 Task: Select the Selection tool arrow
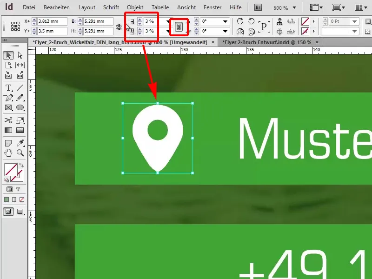[8, 55]
